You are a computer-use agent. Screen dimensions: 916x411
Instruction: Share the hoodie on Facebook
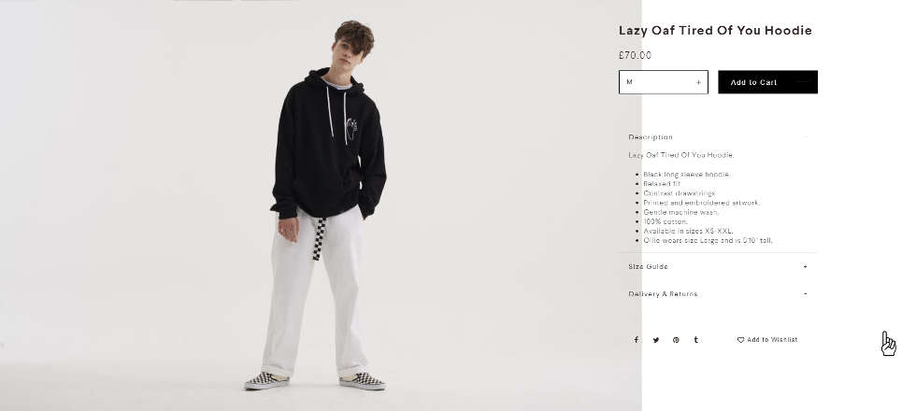[x=637, y=340]
